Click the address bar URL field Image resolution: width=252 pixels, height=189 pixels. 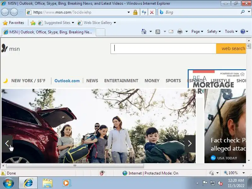click(x=77, y=12)
